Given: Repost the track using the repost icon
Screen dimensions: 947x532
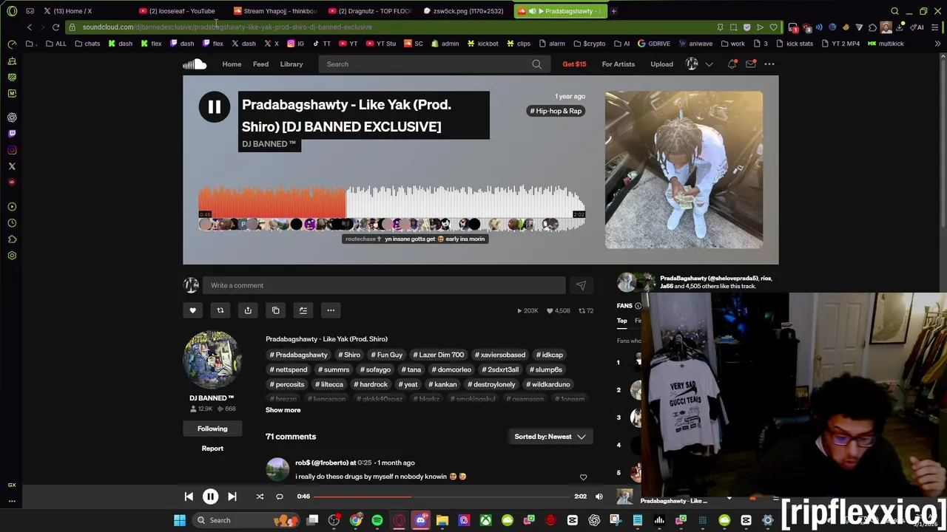Looking at the screenshot, I should [x=220, y=310].
